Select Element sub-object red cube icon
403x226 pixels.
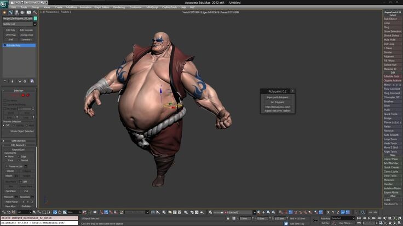[28, 96]
